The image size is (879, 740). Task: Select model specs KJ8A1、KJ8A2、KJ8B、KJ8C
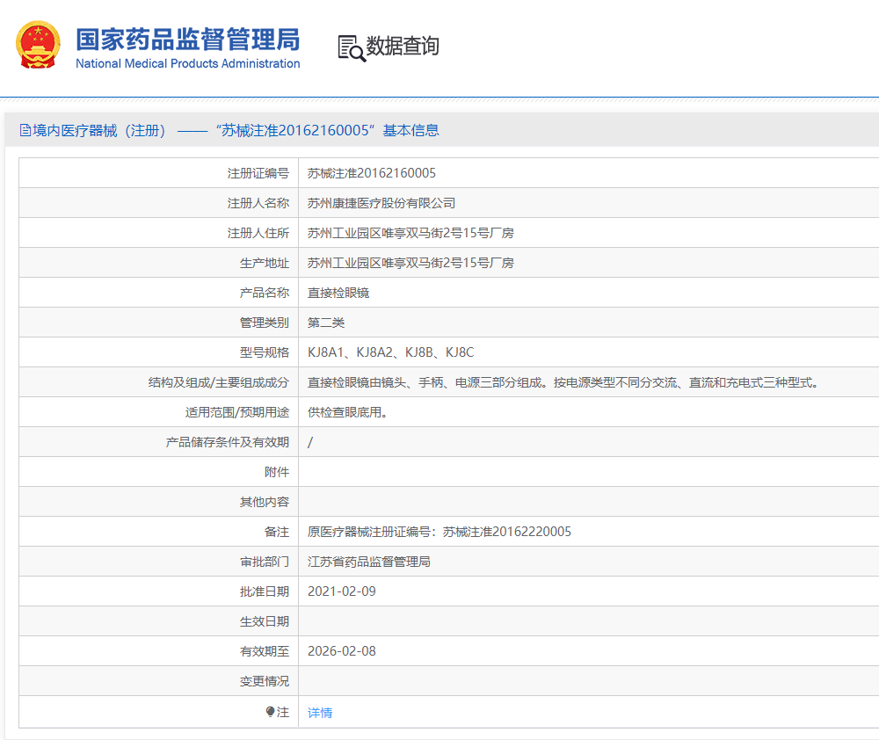click(x=391, y=352)
